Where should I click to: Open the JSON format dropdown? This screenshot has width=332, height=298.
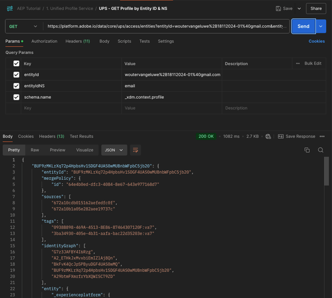click(x=114, y=150)
